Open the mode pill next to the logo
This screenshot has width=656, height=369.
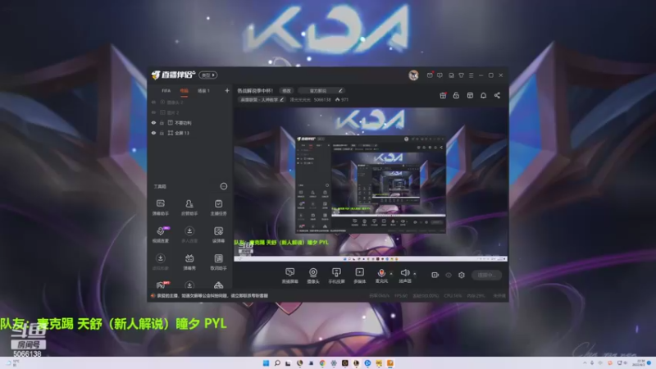click(208, 75)
